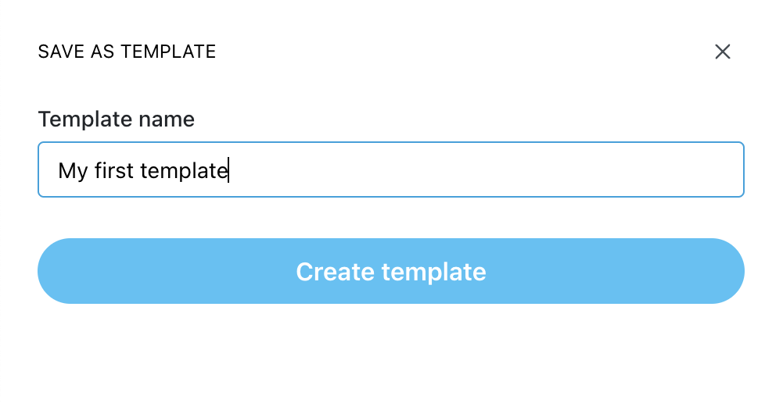Close the Save as Template dialog
This screenshot has height=403, width=765.
(723, 52)
